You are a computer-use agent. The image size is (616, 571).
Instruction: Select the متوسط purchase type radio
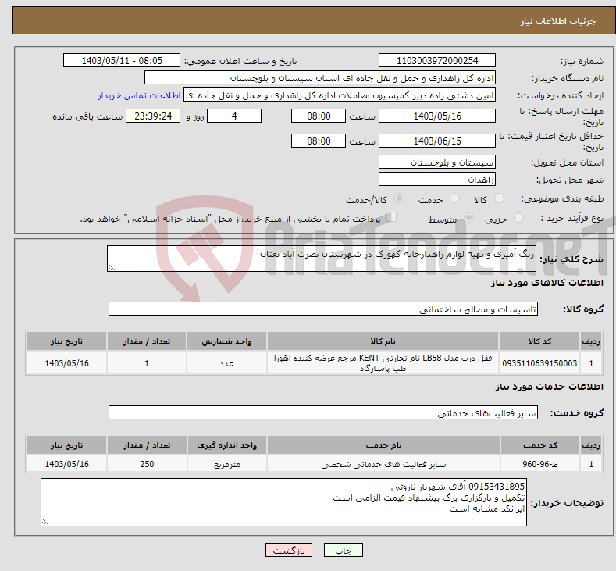(x=468, y=218)
